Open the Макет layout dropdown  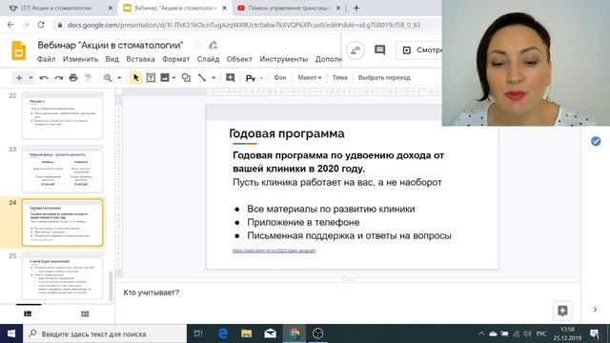[x=310, y=78]
